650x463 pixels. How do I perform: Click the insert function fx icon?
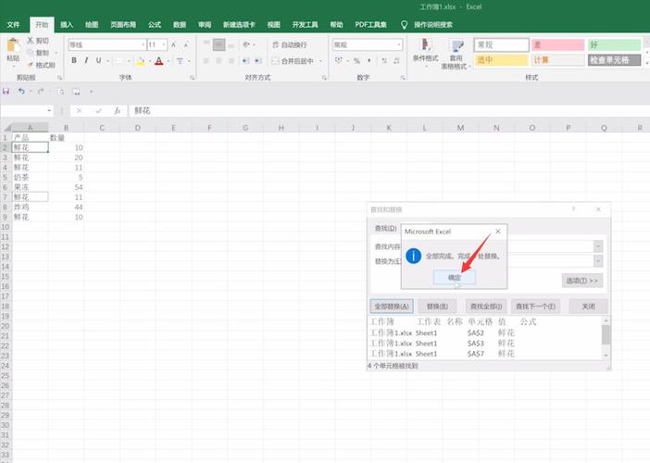pos(118,111)
